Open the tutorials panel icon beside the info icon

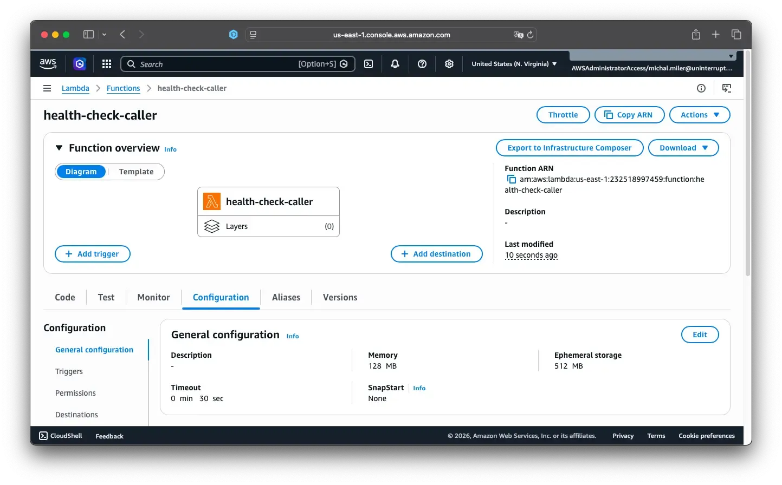click(x=727, y=88)
